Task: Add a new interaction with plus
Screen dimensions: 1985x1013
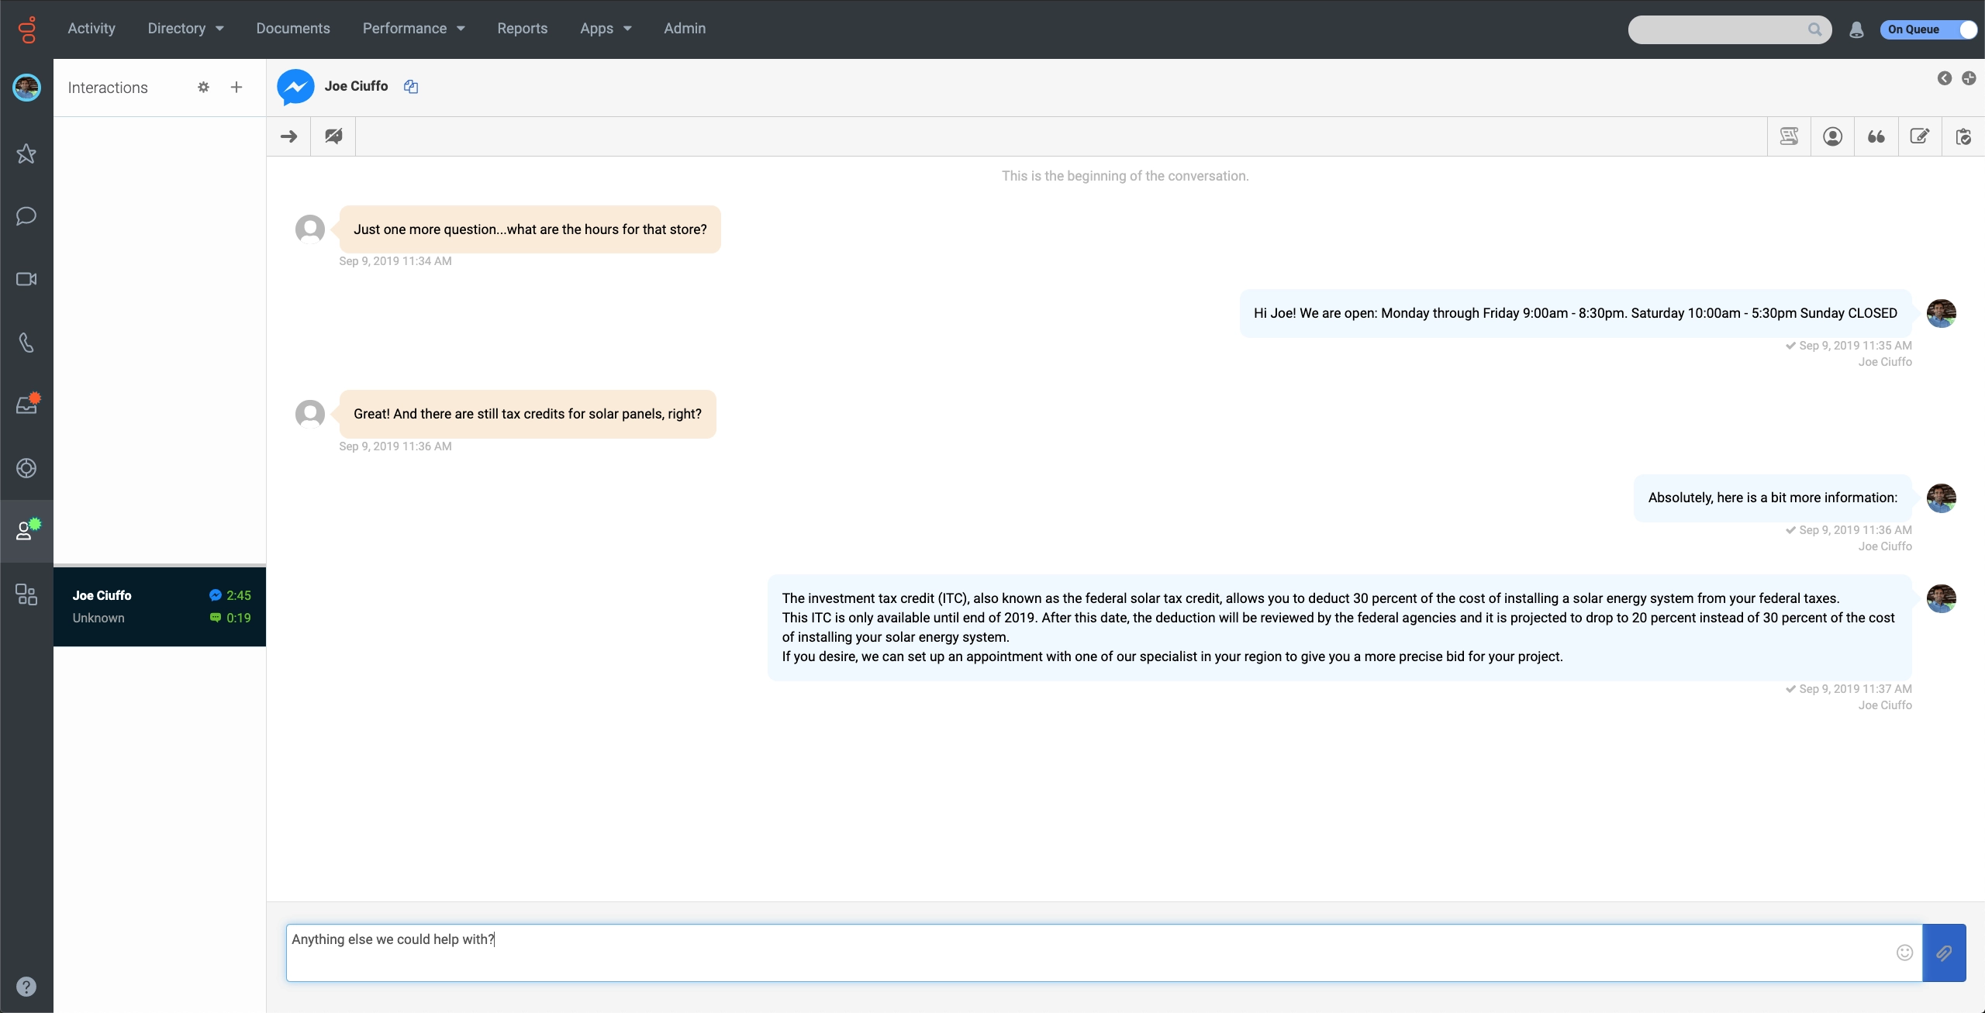Action: click(236, 88)
